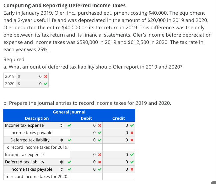Screen dimensions: 216x184
Task: Click debit field for 2020 Income taxes payable
Action: 86,169
